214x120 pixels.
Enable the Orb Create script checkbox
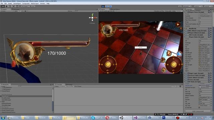188,35
